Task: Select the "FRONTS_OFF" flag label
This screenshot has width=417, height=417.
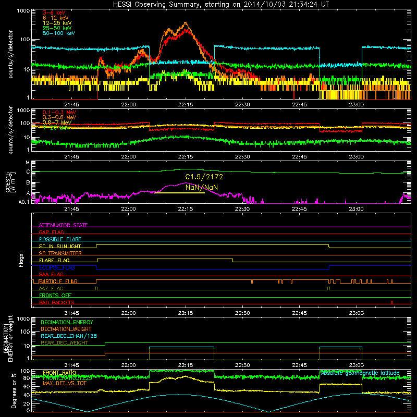Action: pyautogui.click(x=55, y=296)
